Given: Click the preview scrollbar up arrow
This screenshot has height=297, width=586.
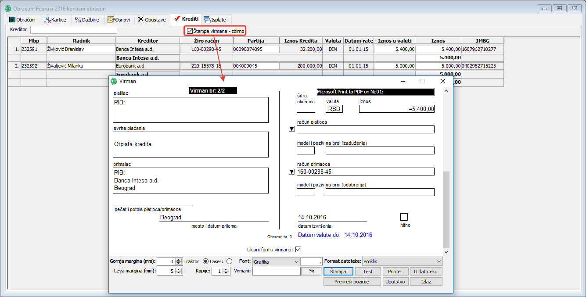Looking at the screenshot, I should [x=446, y=91].
